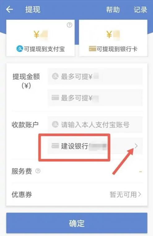Screen dimensions: 153x236
Task: Expand bank card selection chevron
Action: pyautogui.click(x=136, y=146)
